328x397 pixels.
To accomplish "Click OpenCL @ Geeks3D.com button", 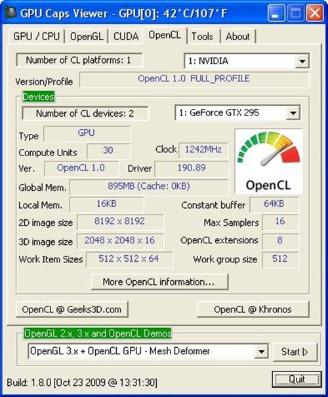I will (x=72, y=309).
